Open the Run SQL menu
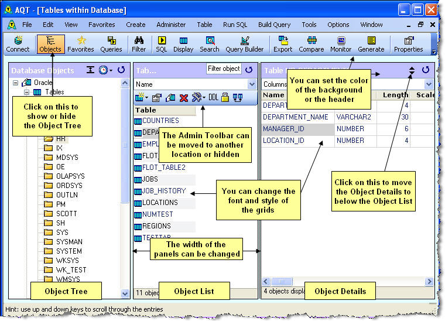 click(x=235, y=25)
